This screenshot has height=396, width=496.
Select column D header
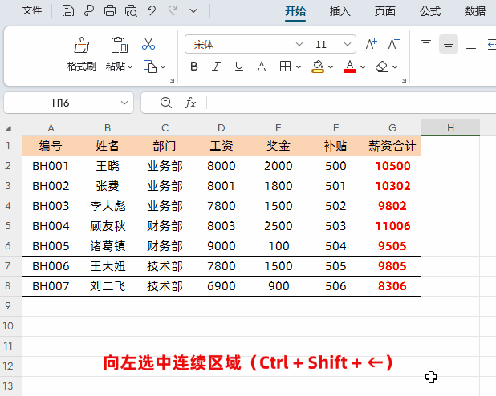click(x=221, y=128)
